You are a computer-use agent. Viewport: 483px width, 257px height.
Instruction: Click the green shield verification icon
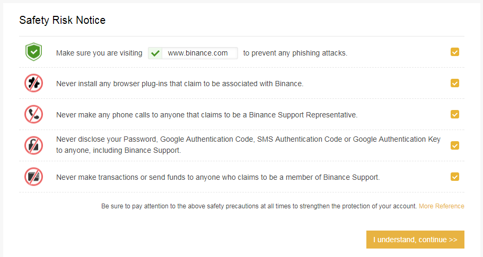click(x=33, y=52)
